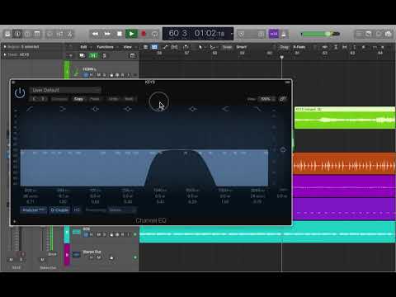396x297 pixels.
Task: Click the Stop button in transport
Action: (120, 34)
